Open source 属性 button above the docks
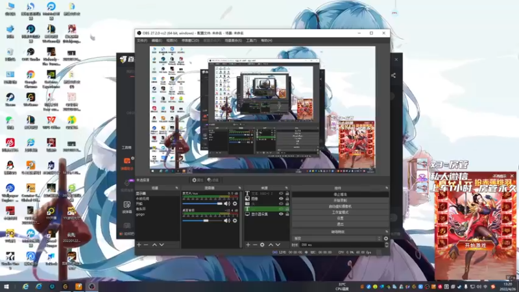519x292 pixels. coord(198,180)
